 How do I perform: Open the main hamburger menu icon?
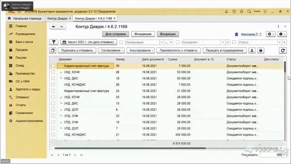(x=19, y=11)
